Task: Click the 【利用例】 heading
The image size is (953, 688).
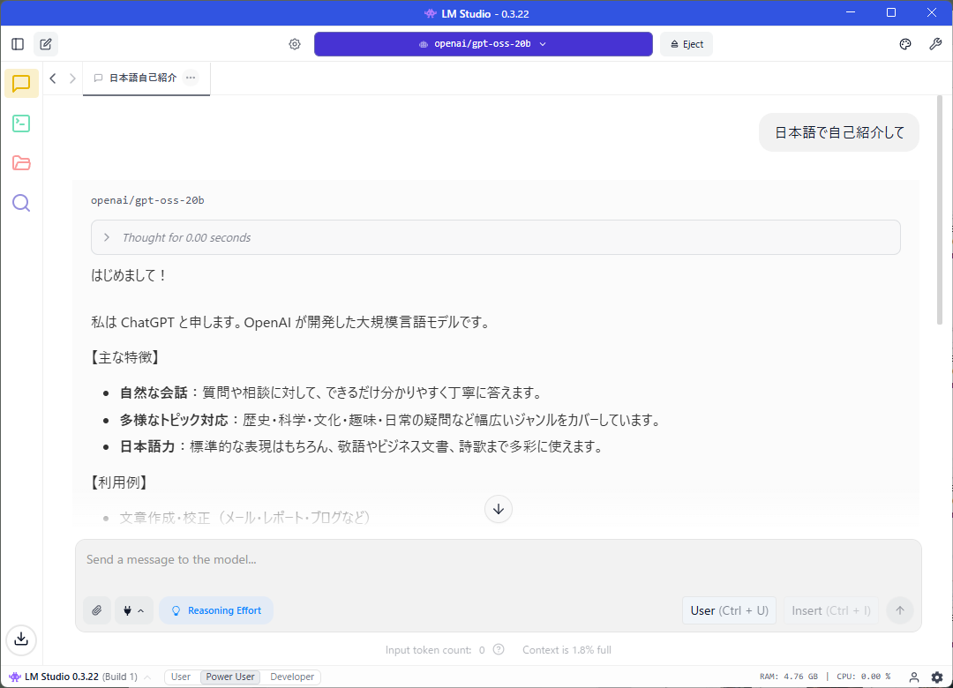Action: [x=120, y=482]
